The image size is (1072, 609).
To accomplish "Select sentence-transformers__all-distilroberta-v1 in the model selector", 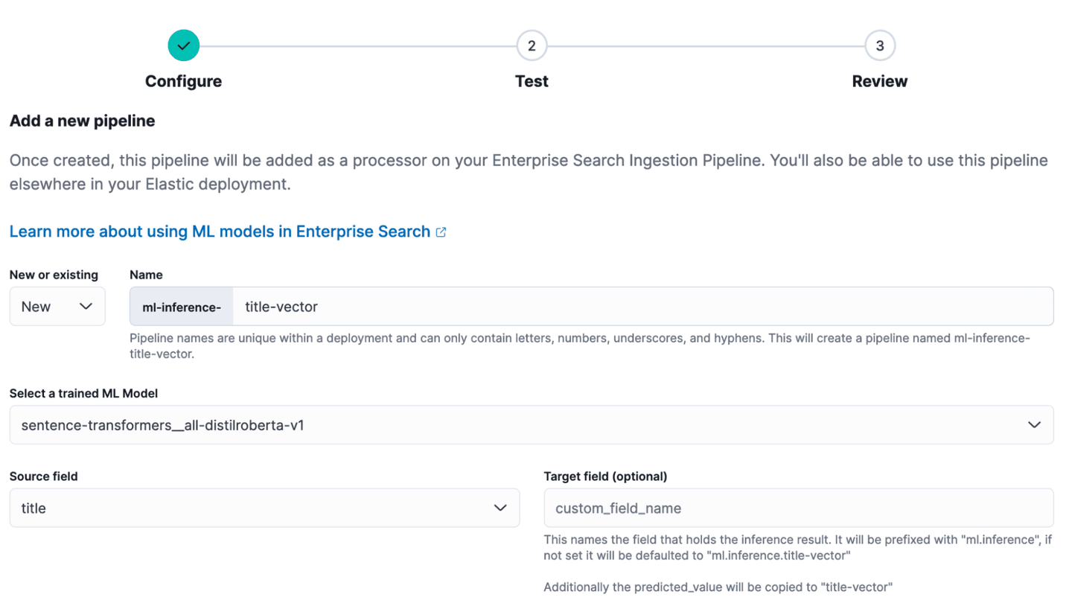I will tap(532, 424).
